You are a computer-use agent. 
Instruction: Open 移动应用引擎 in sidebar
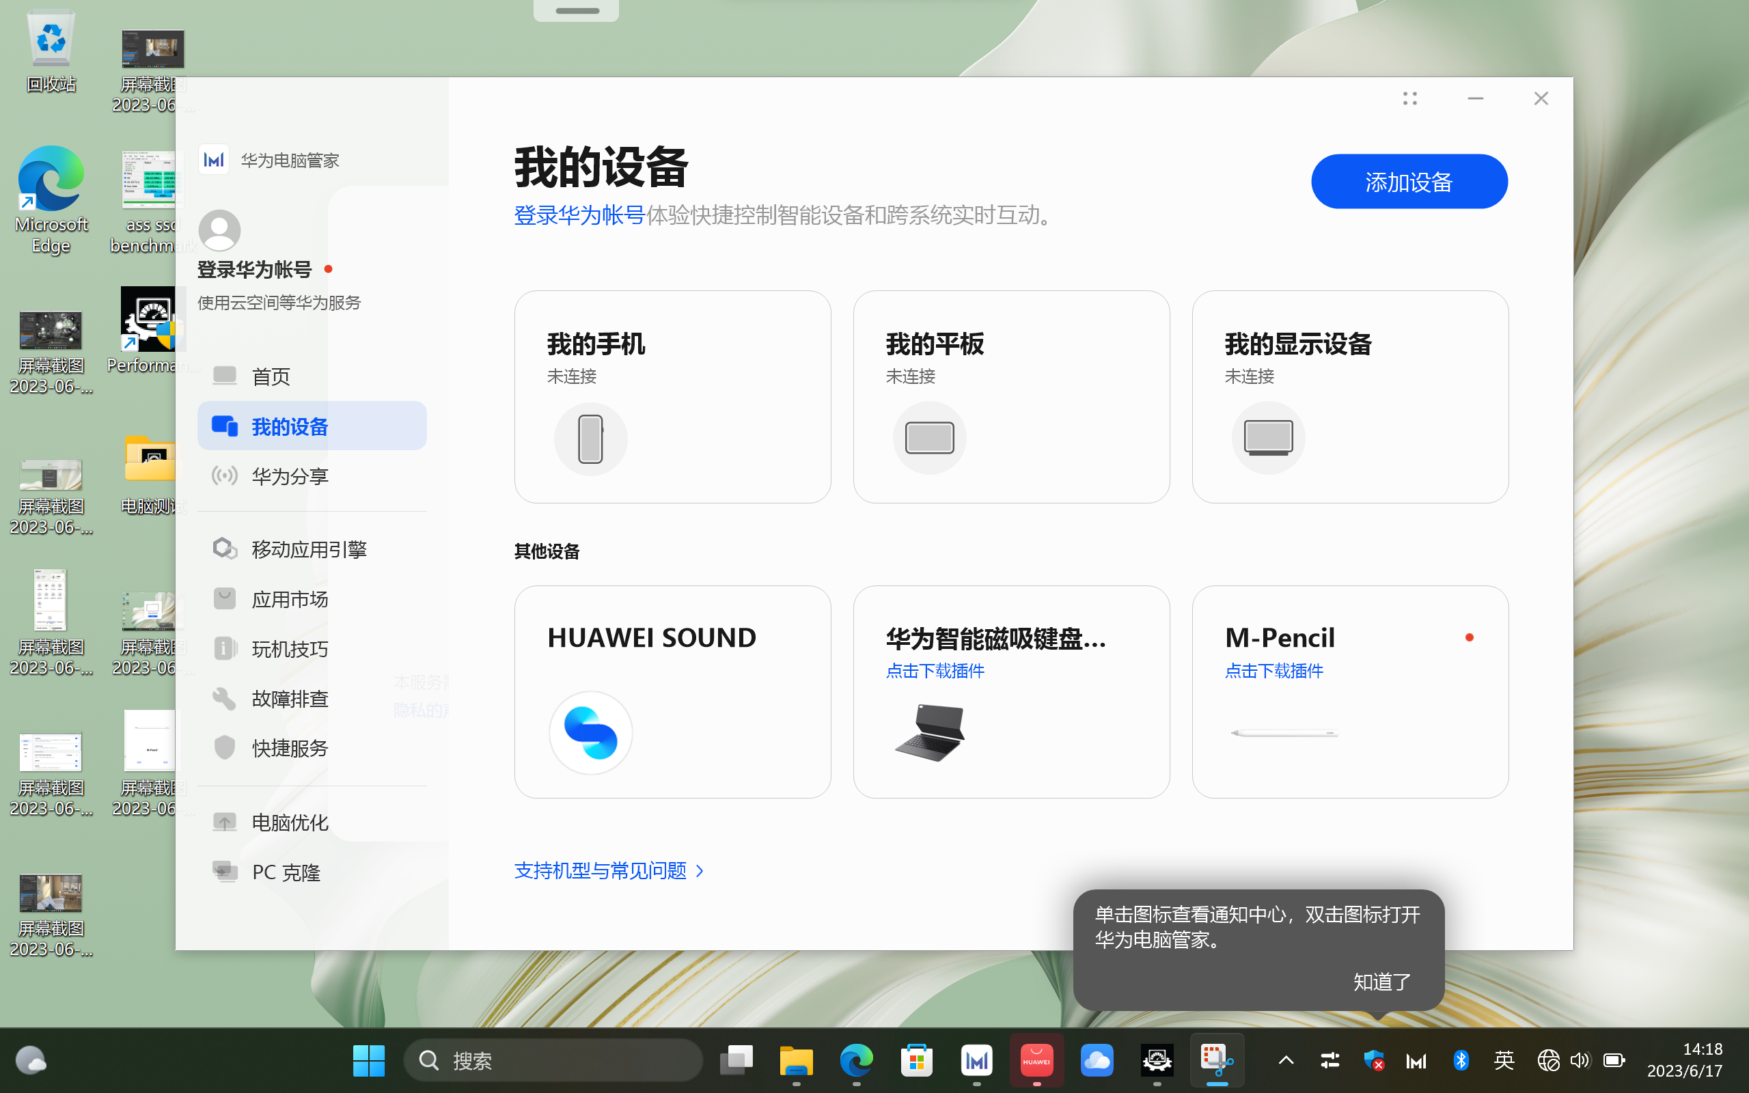pos(312,549)
